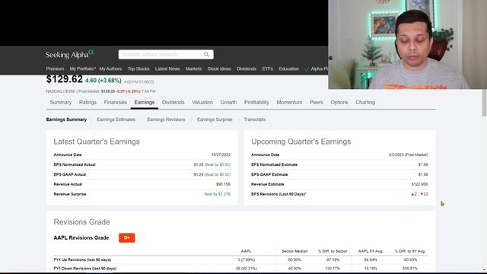Click the 'Sector Median' column header
This screenshot has height=274, width=487.
[294, 251]
